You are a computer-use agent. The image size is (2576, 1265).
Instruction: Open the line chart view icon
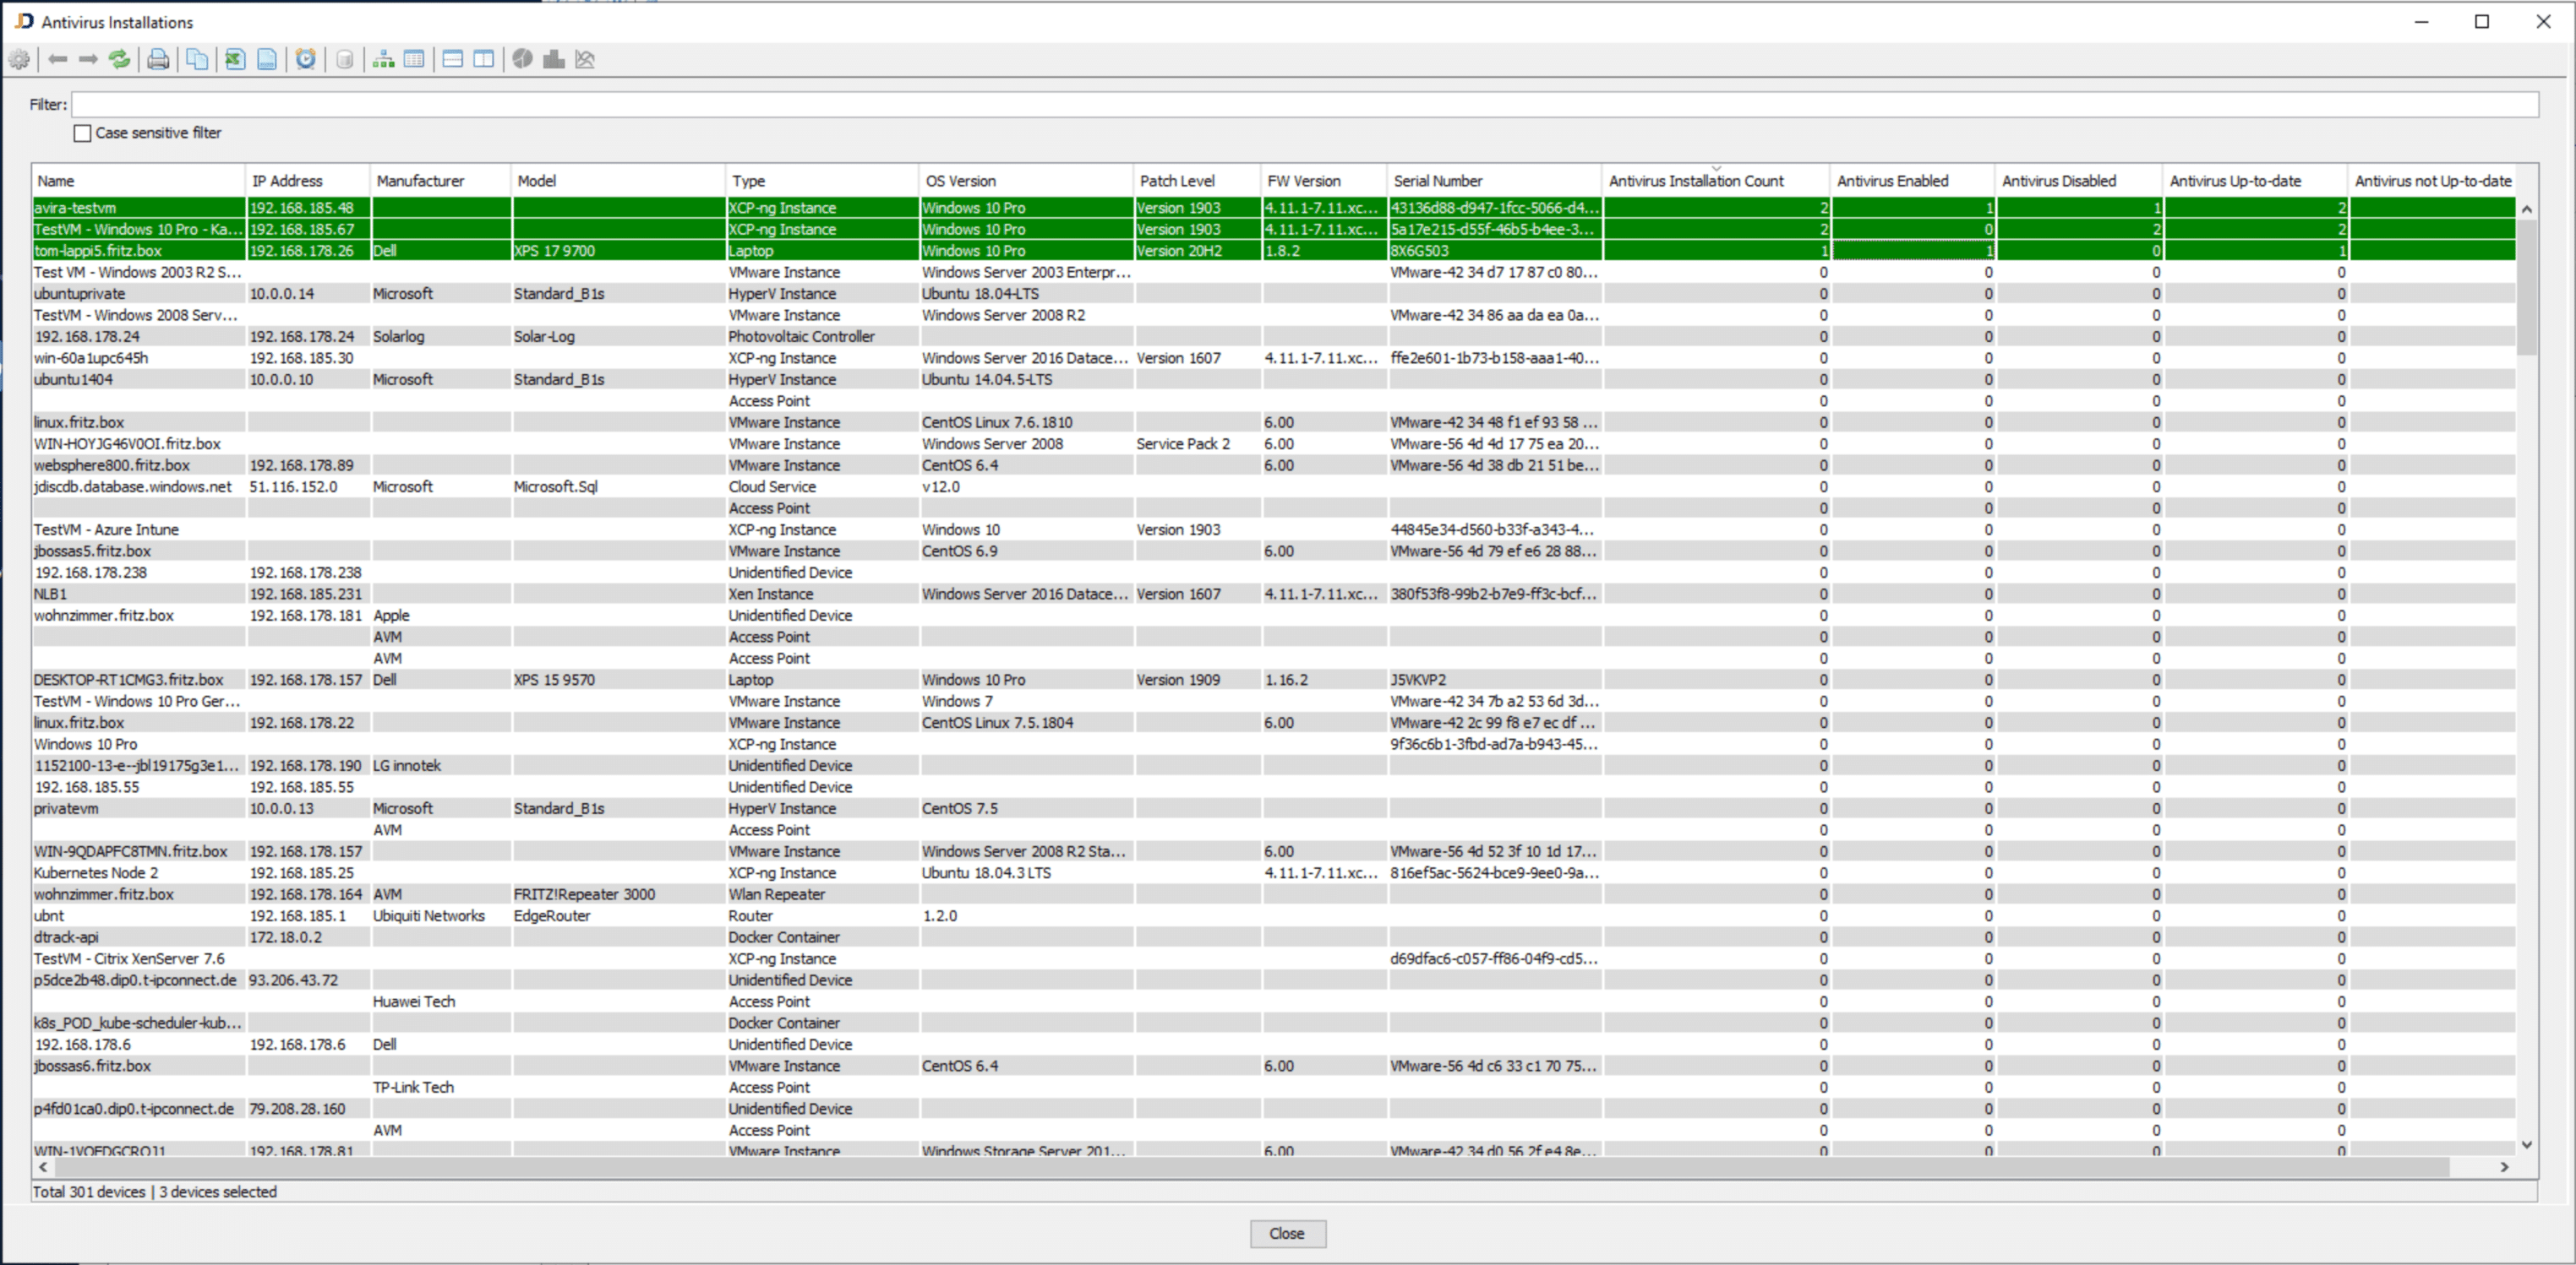(585, 59)
